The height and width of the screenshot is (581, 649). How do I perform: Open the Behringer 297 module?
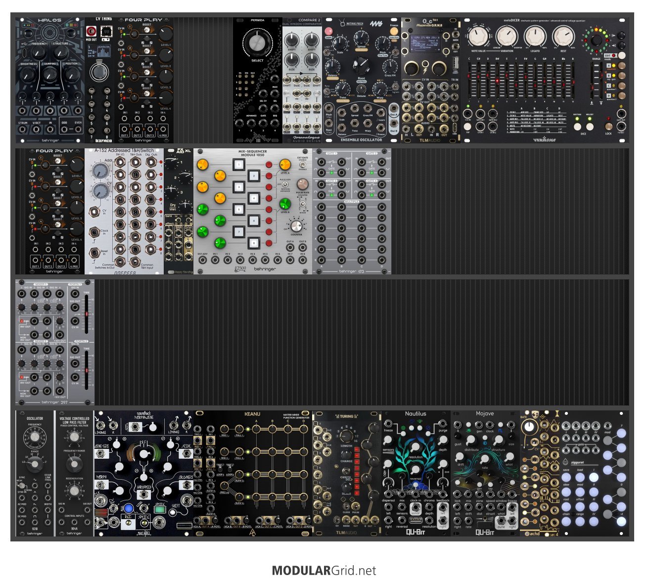point(55,342)
